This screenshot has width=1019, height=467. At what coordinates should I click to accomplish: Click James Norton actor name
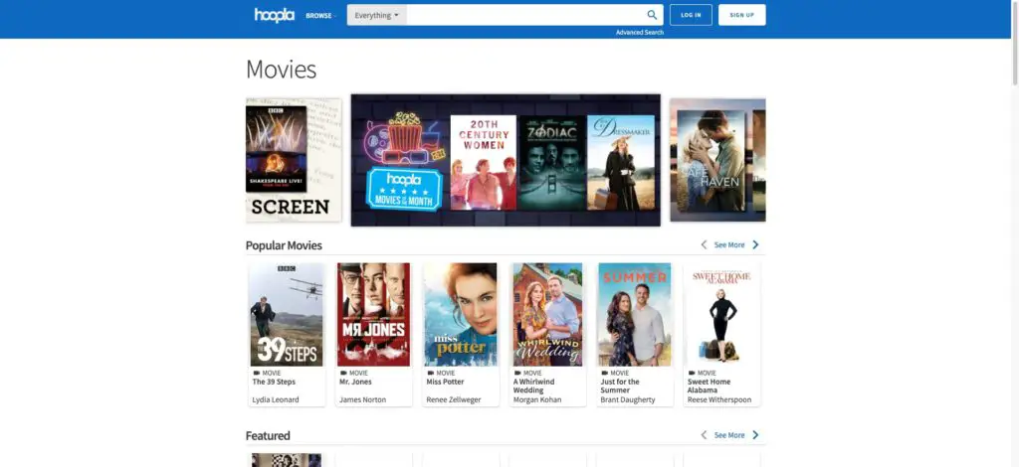(362, 400)
